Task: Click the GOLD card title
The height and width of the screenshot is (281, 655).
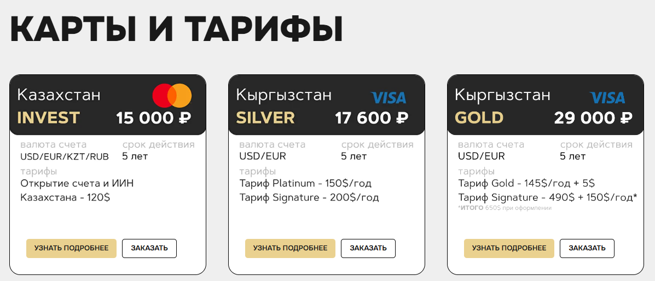Action: (x=479, y=118)
